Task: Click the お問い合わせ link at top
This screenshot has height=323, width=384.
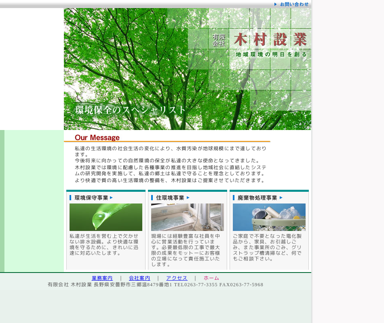Action: [294, 4]
